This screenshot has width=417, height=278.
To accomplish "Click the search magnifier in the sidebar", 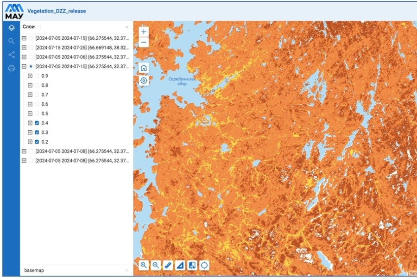I will point(12,41).
